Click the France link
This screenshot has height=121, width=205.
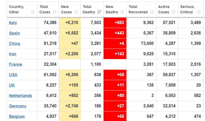pyautogui.click(x=15, y=64)
